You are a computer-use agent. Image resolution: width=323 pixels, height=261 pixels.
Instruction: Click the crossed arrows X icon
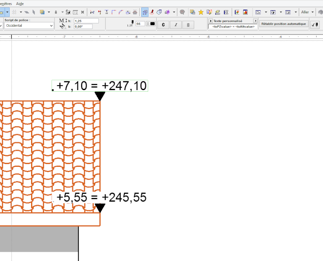pos(83,12)
